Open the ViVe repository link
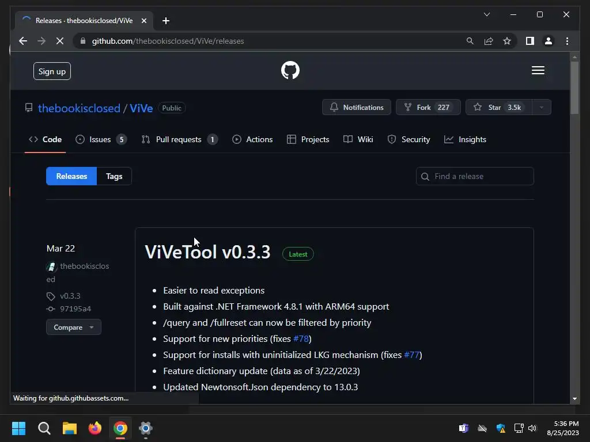The image size is (590, 442). point(141,108)
